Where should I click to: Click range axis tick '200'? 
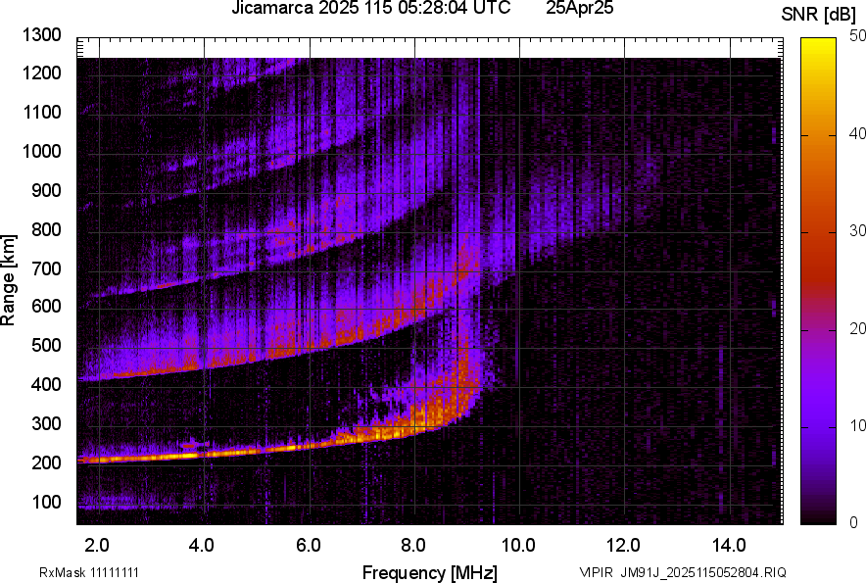click(46, 462)
